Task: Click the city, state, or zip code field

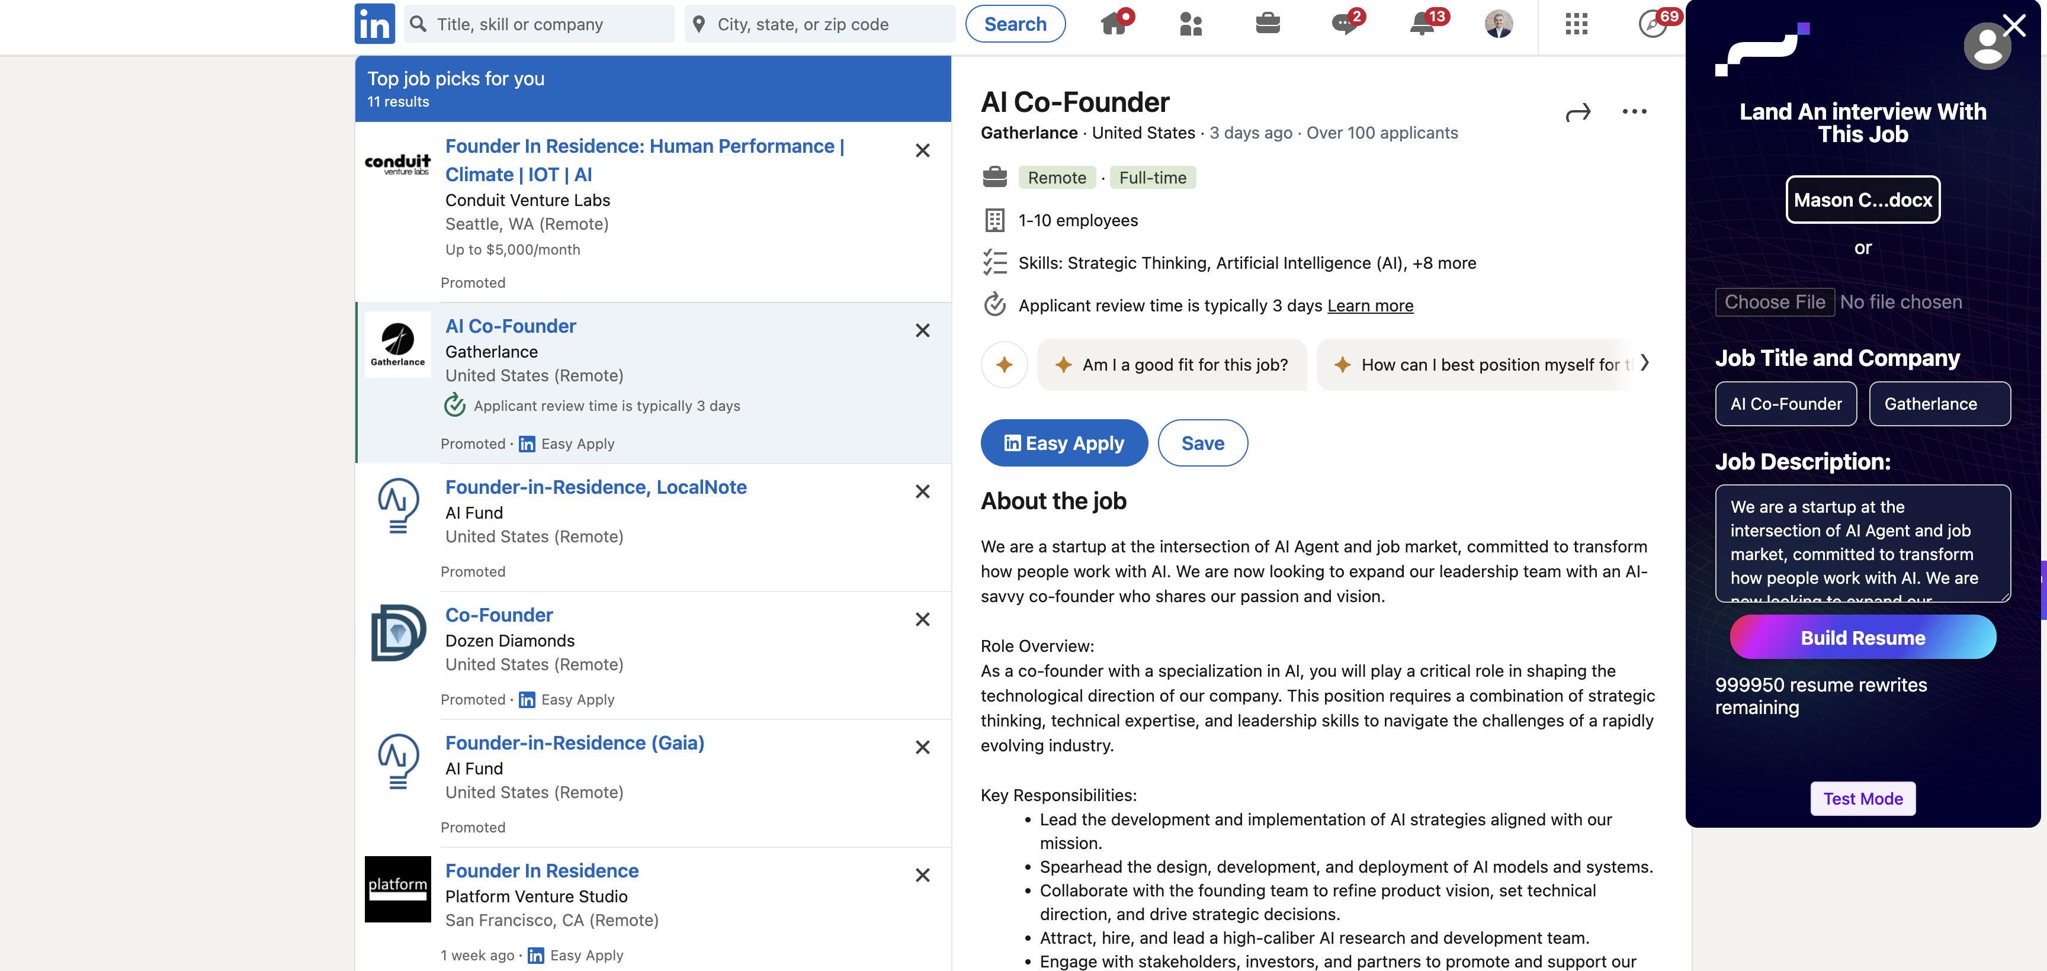Action: tap(820, 24)
